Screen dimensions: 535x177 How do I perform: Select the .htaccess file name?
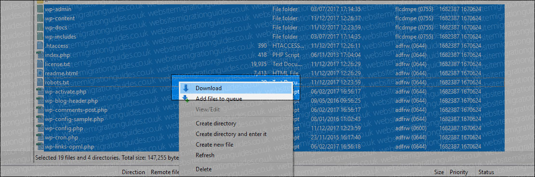[57, 45]
